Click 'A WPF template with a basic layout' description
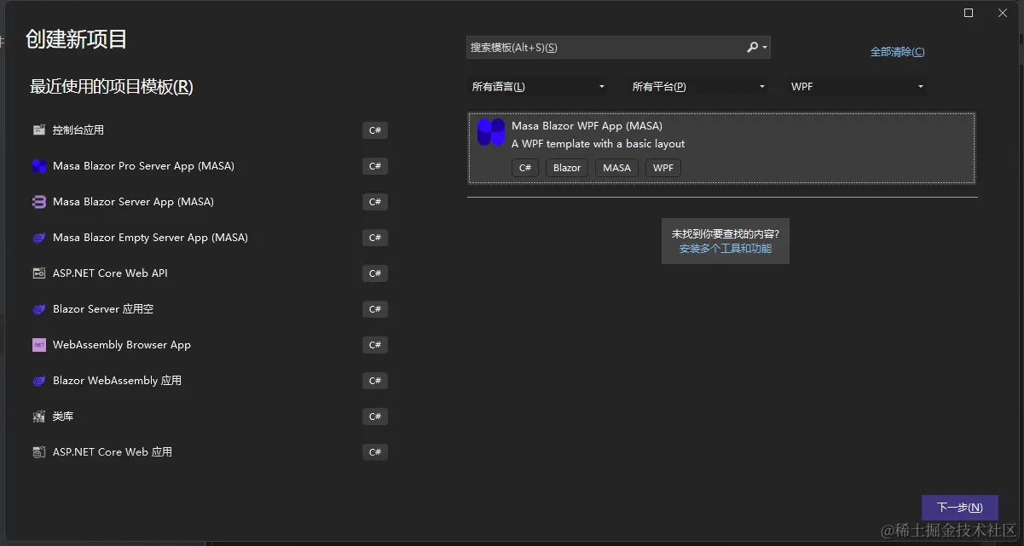The image size is (1024, 546). 598,144
